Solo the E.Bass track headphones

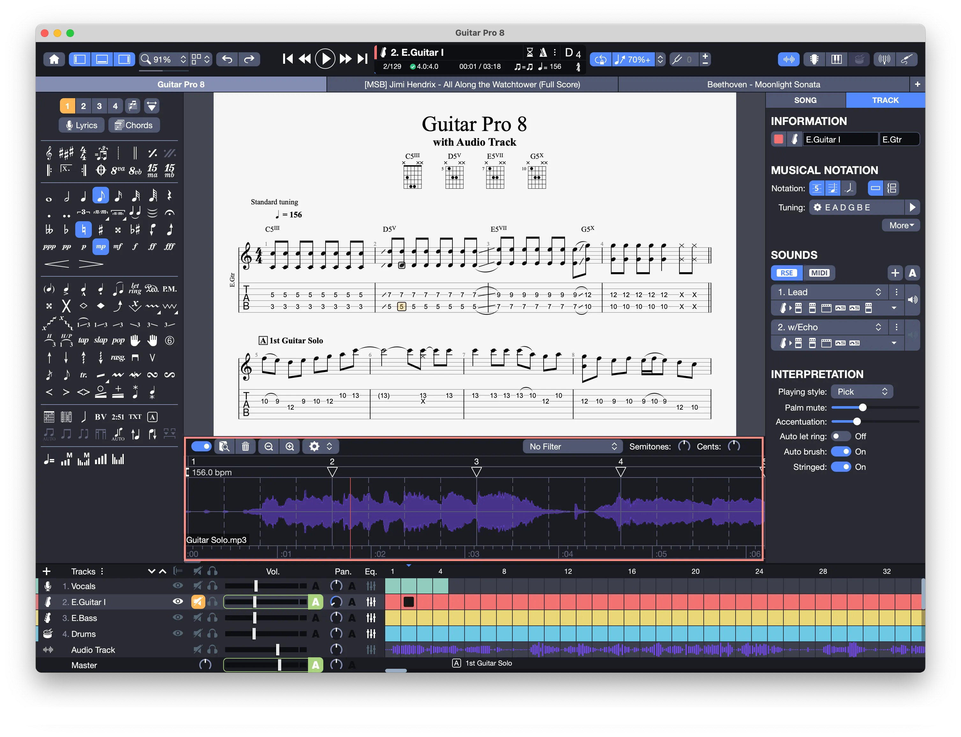click(x=212, y=618)
